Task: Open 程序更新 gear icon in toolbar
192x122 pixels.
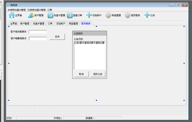Action: (x=128, y=15)
